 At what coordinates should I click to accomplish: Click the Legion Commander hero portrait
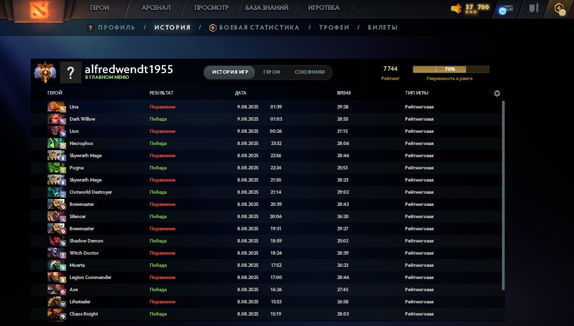coord(56,277)
